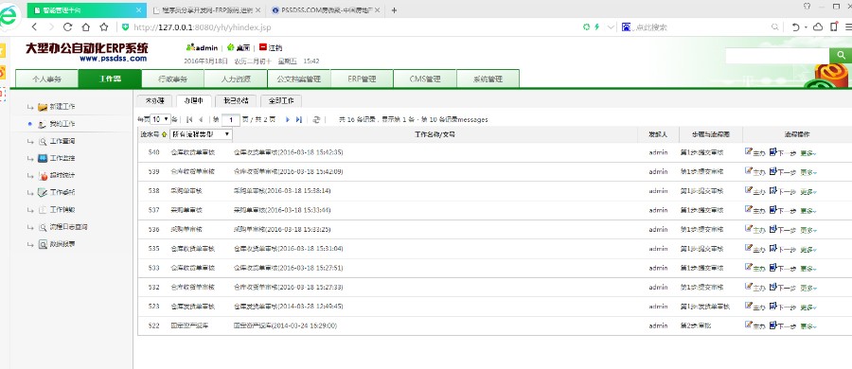Close the ERP source code browser tab
The image size is (852, 369).
coord(257,9)
